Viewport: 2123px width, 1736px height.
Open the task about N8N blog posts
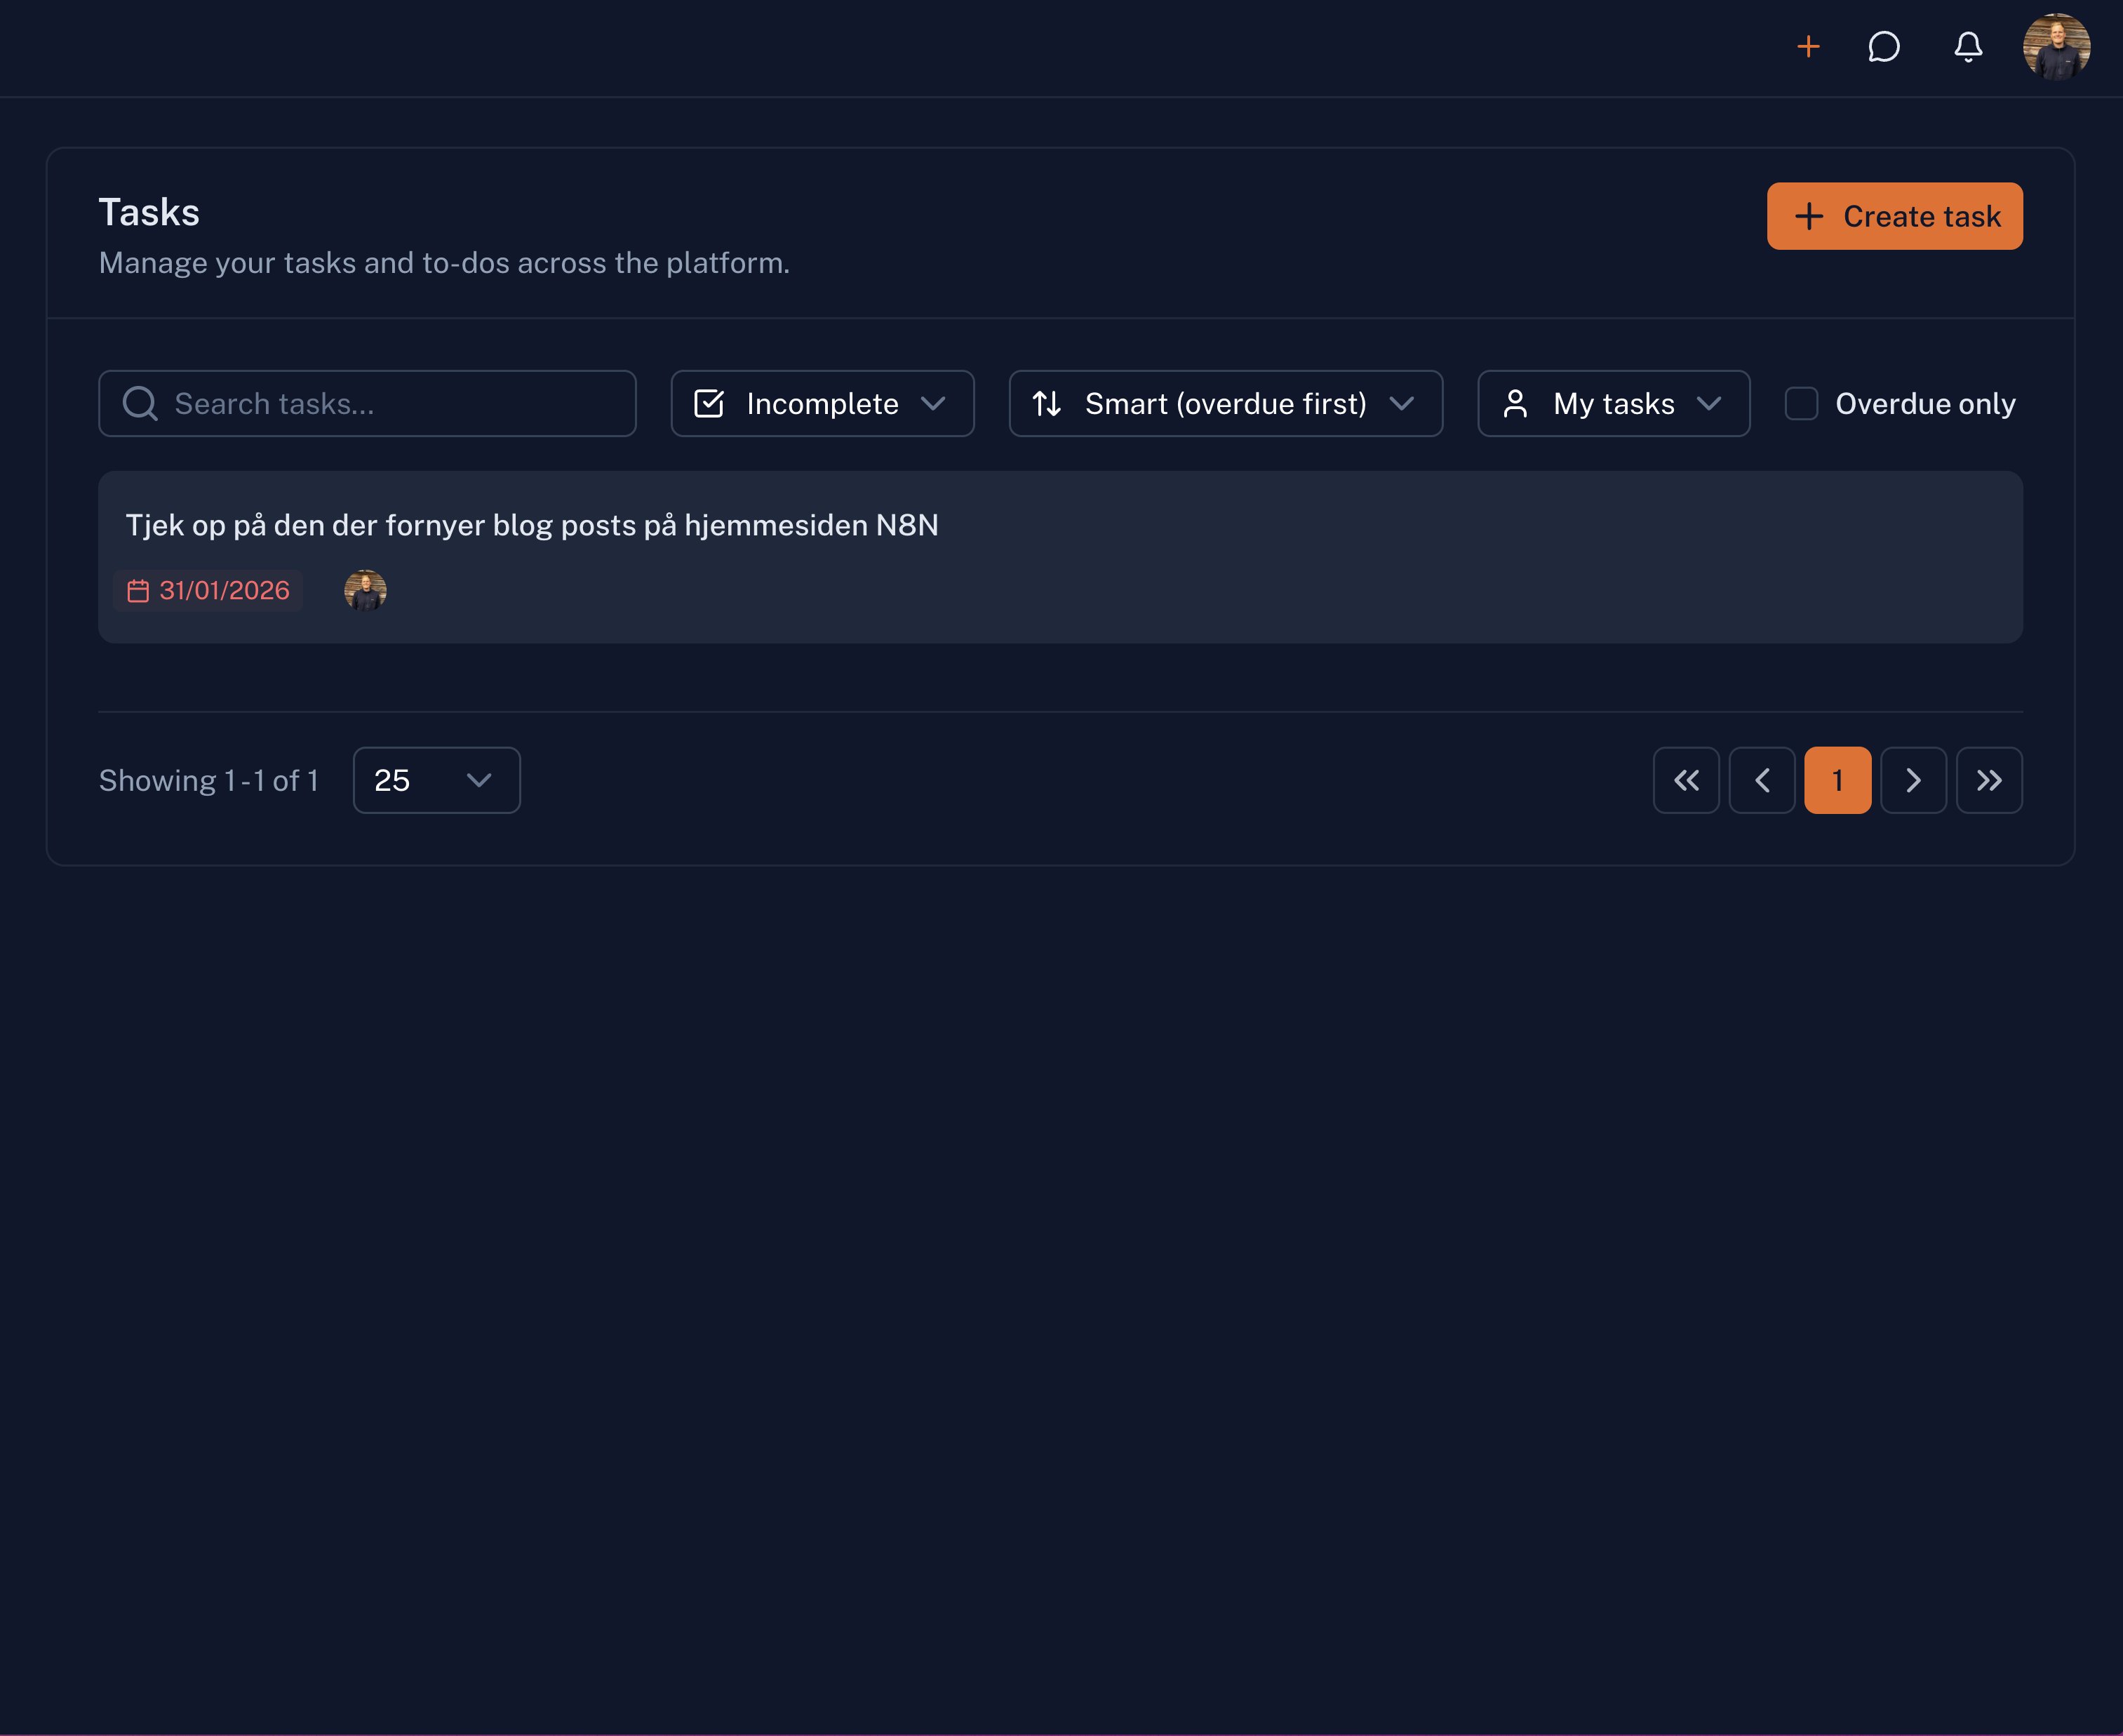pyautogui.click(x=1060, y=557)
